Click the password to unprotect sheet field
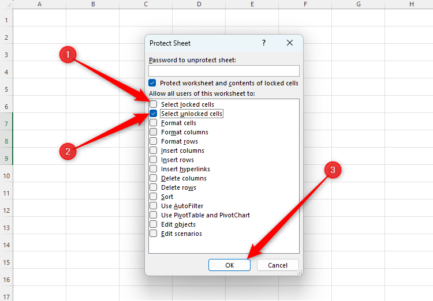Image resolution: width=433 pixels, height=301 pixels. 223,71
